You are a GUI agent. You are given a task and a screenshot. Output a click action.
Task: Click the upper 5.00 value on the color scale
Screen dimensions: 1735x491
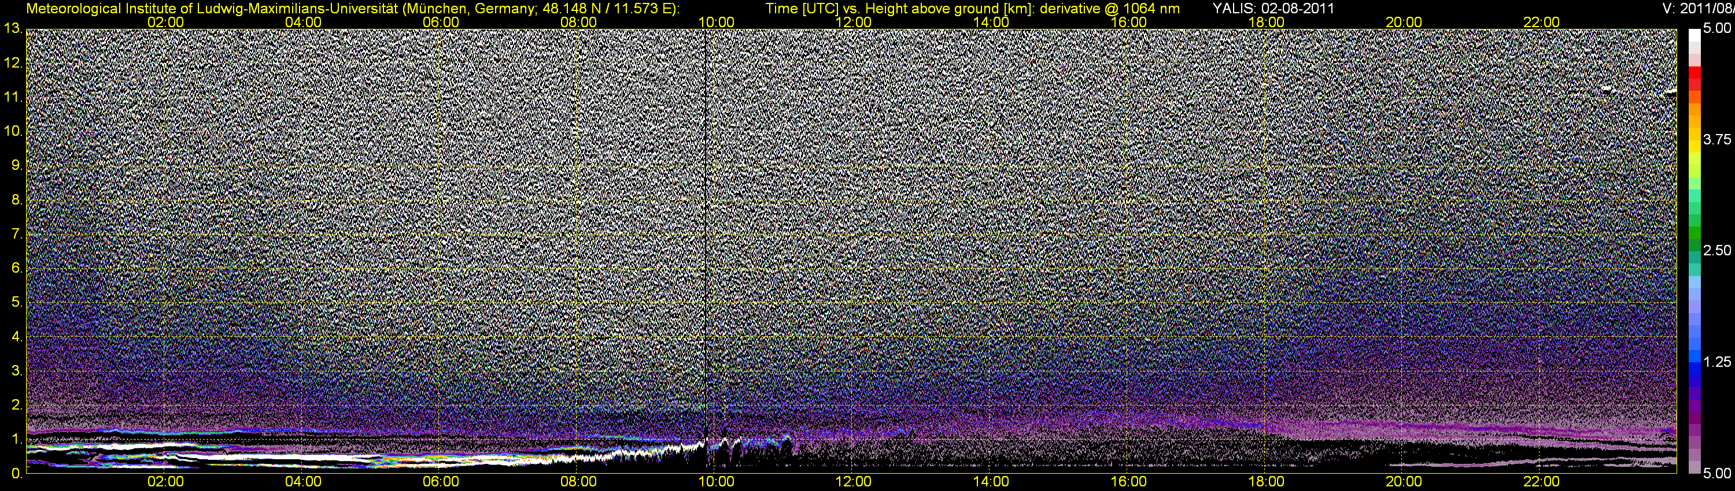(x=1717, y=28)
